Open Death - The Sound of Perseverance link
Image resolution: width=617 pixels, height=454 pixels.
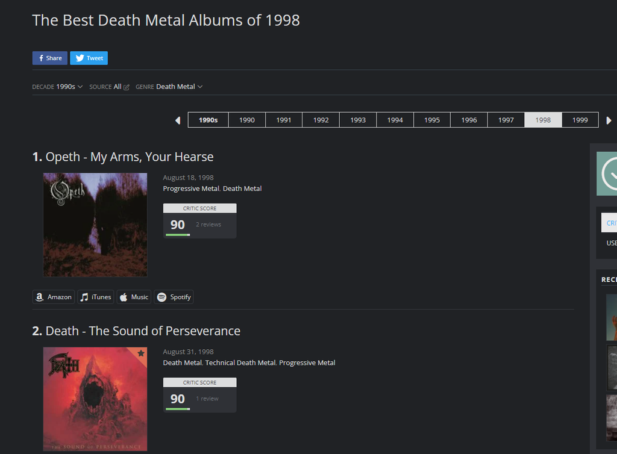pyautogui.click(x=143, y=331)
